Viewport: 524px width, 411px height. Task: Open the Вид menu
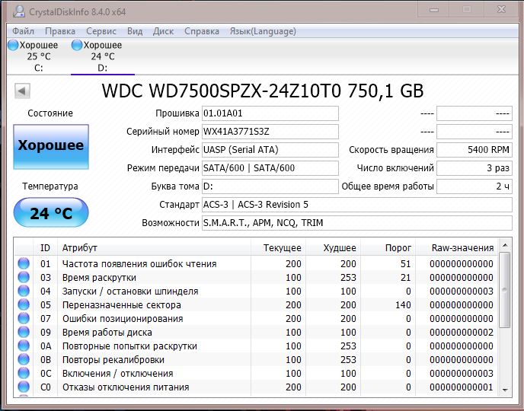coord(135,31)
